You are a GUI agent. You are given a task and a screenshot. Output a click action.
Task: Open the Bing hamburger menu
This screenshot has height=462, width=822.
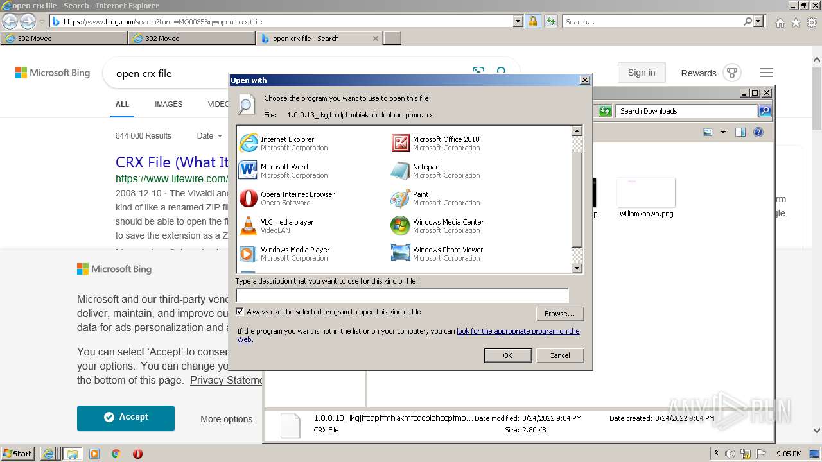click(x=767, y=73)
